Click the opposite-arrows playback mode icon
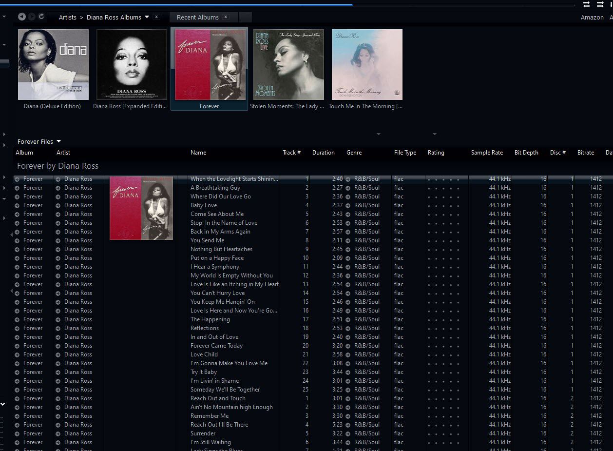The width and height of the screenshot is (613, 451). click(x=586, y=4)
